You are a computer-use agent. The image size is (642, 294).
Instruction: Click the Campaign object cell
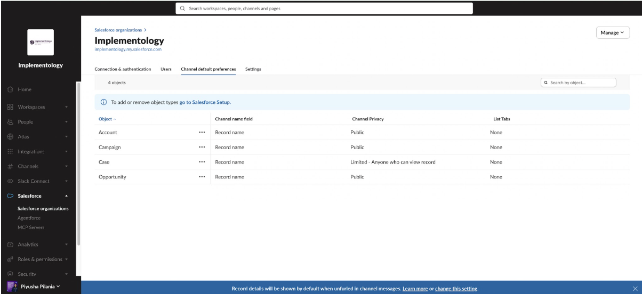110,147
